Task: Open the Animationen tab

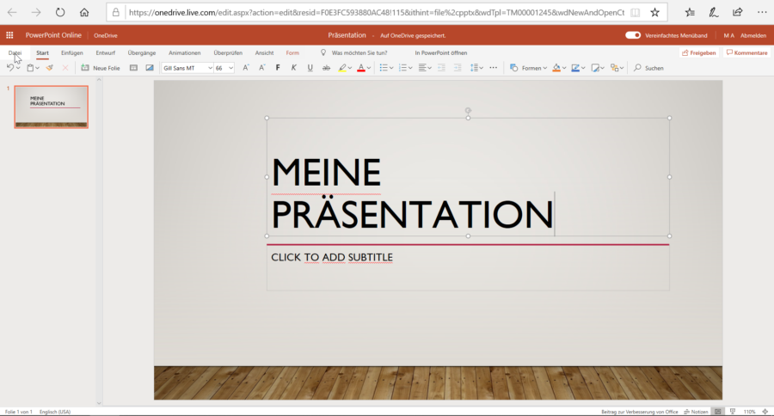Action: tap(184, 53)
